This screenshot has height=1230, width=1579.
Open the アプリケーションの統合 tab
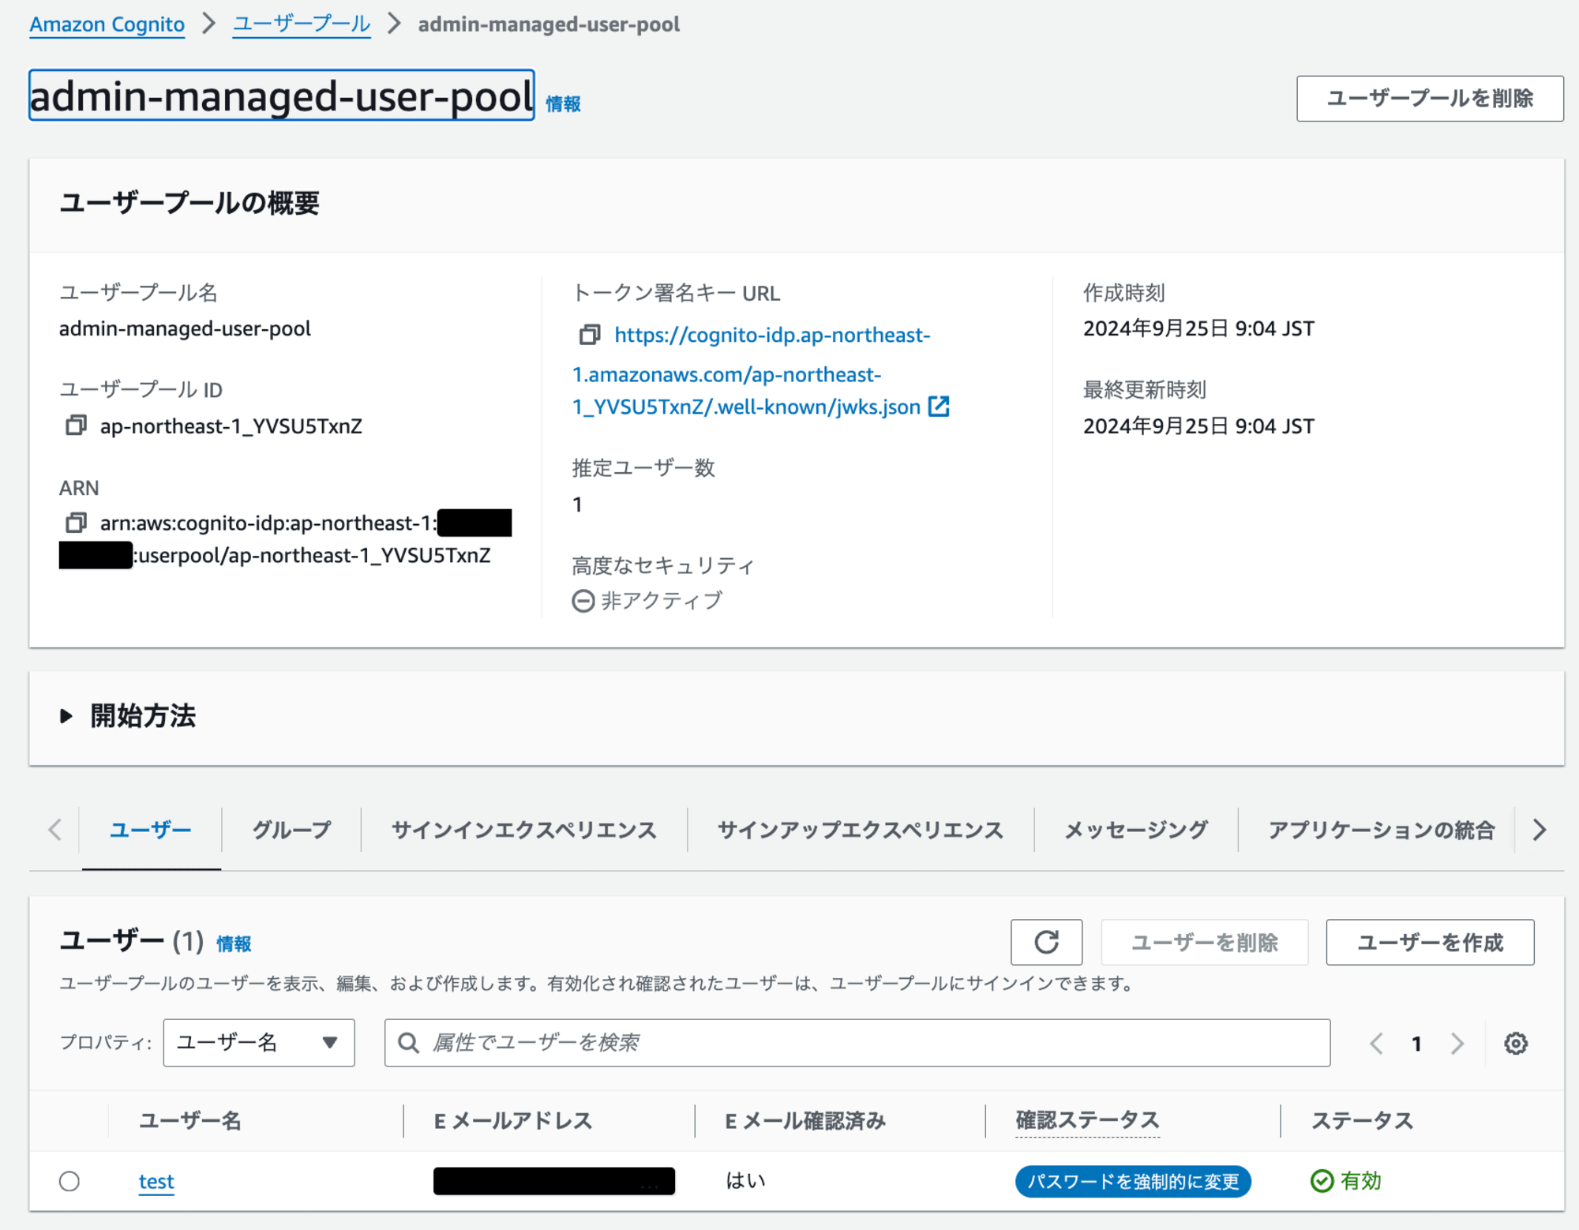(1382, 830)
